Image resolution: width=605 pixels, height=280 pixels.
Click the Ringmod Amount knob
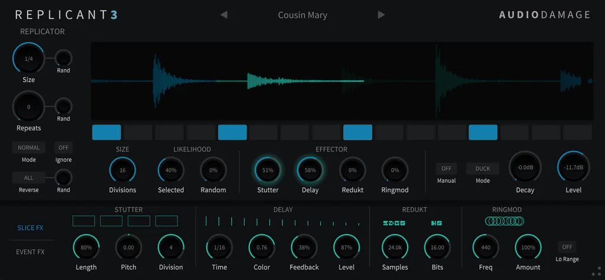(528, 247)
